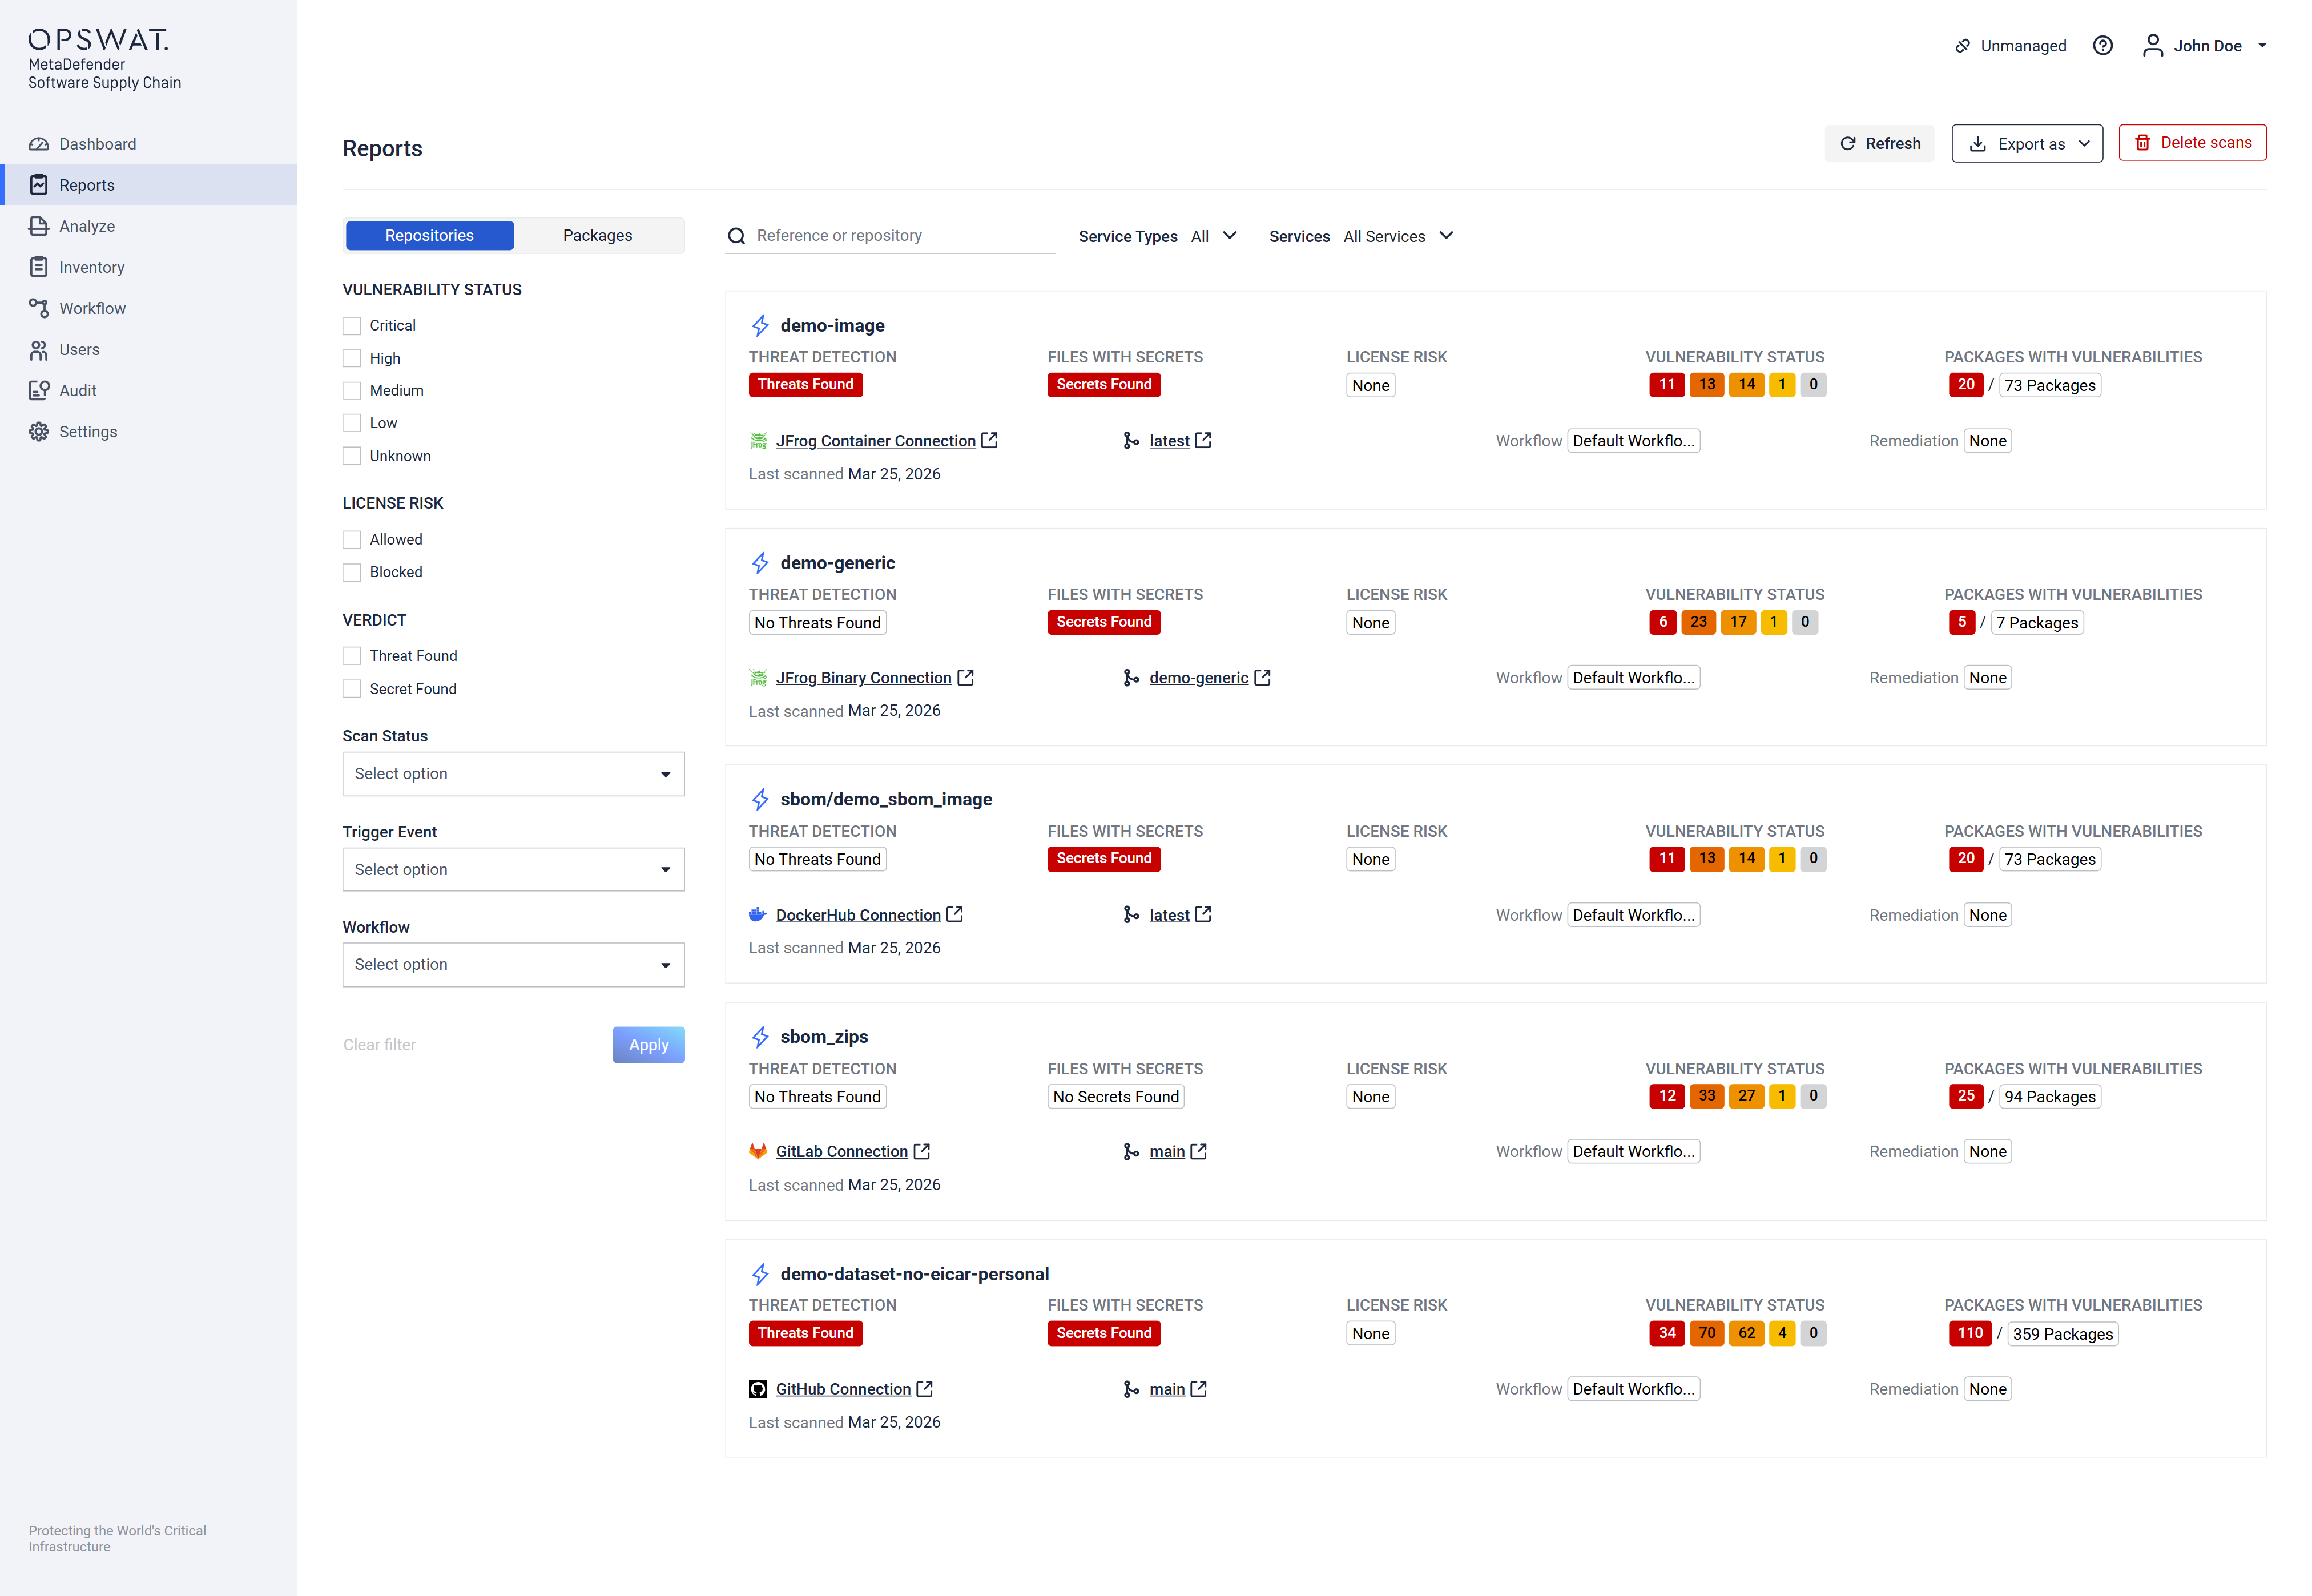The height and width of the screenshot is (1596, 2312).
Task: Click the GitLab fox icon in sbom_zips report
Action: 758,1152
